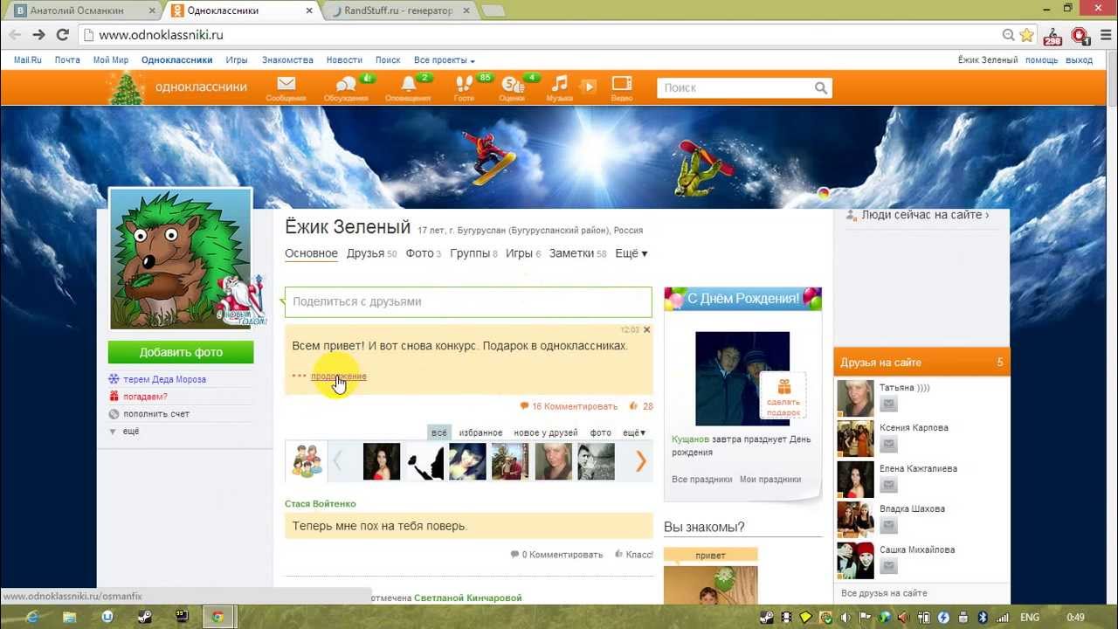Message Ксения Карпова via envelope icon
Viewport: 1118px width, 629px height.
click(x=888, y=445)
